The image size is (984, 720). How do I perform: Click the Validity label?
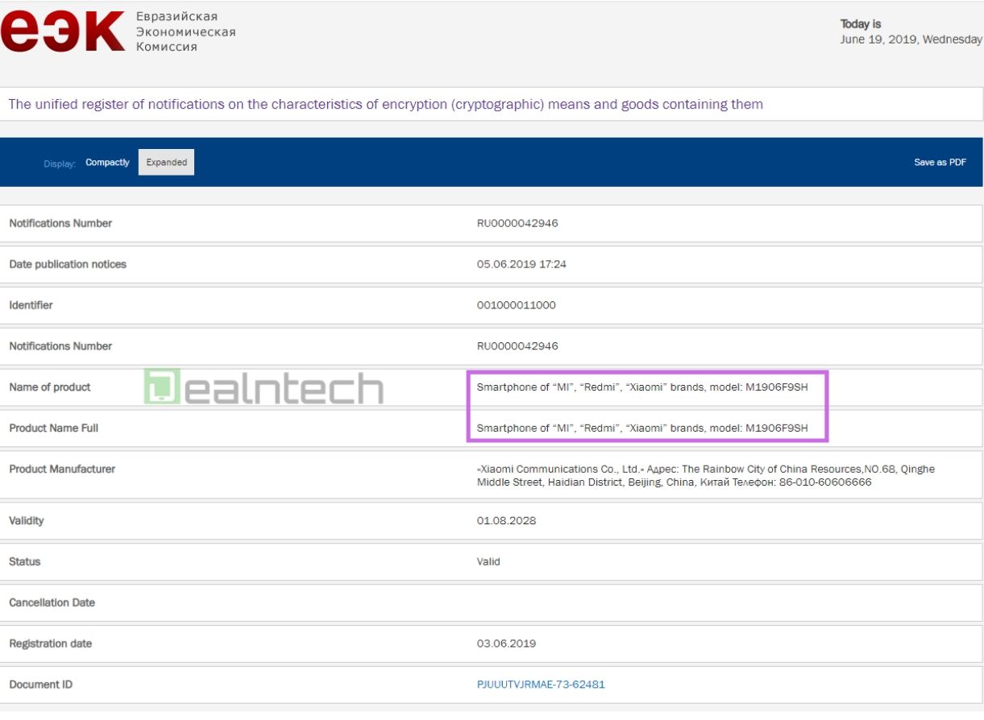coord(27,521)
